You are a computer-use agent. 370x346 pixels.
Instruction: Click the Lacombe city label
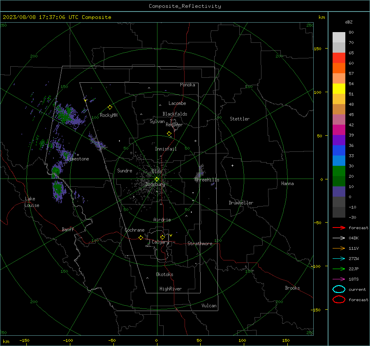(x=177, y=103)
